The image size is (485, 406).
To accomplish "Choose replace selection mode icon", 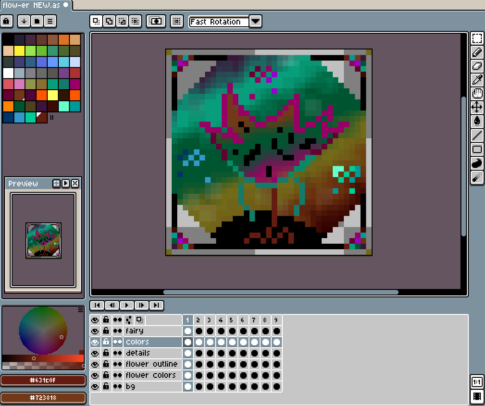I will (x=96, y=21).
